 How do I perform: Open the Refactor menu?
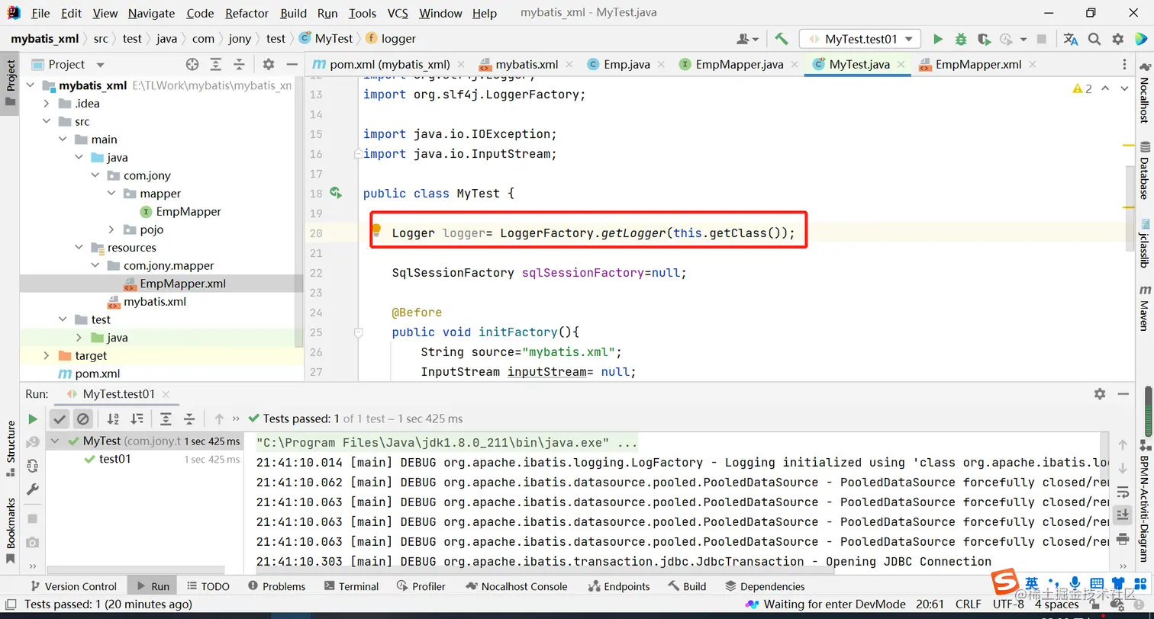tap(247, 13)
